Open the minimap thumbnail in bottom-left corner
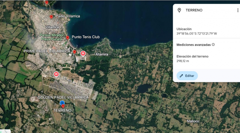Viewport: 240px width, 133px height. click(x=5, y=131)
